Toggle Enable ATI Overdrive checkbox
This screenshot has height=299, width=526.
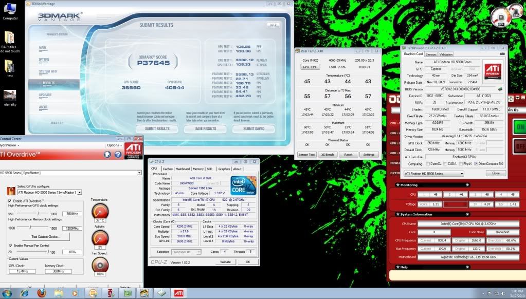(10, 201)
